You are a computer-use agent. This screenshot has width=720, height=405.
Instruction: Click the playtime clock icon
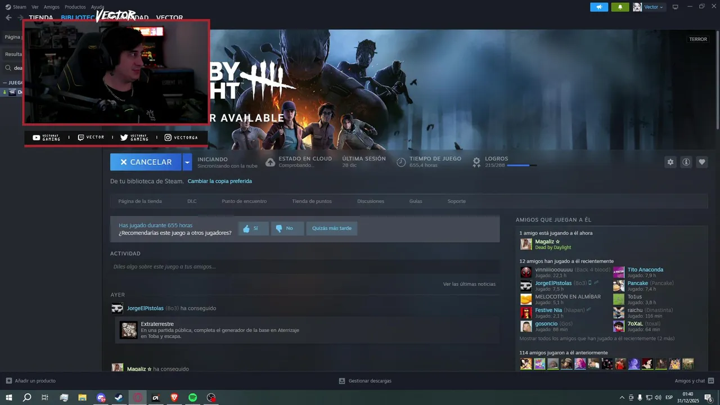click(401, 162)
